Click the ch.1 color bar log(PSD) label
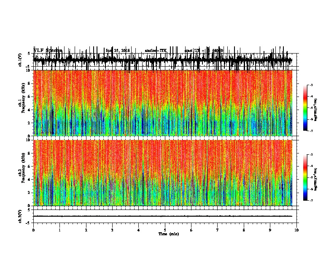Screen dimensions: 334x258 point(316,110)
